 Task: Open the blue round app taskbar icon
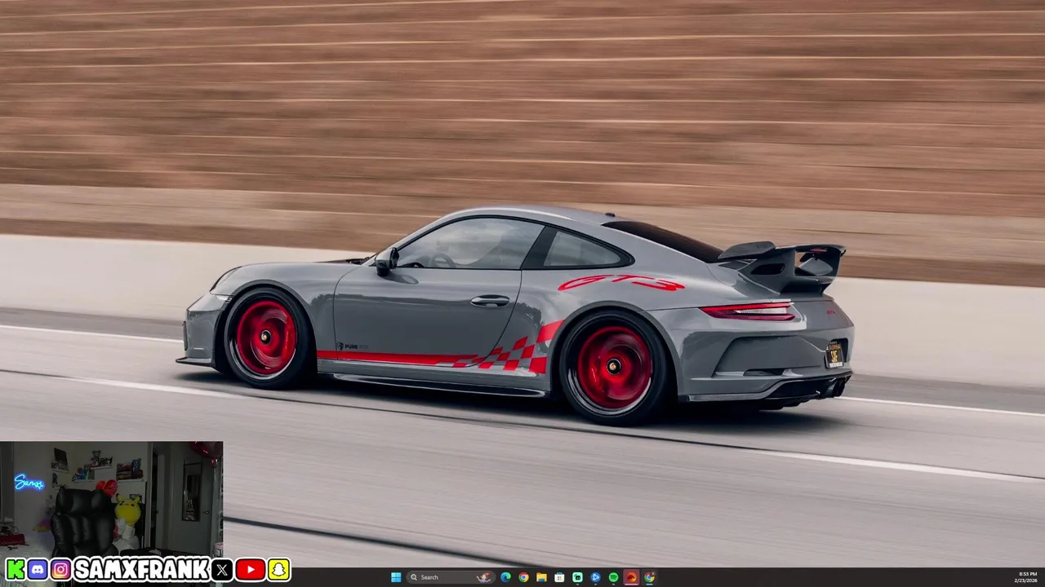[595, 577]
